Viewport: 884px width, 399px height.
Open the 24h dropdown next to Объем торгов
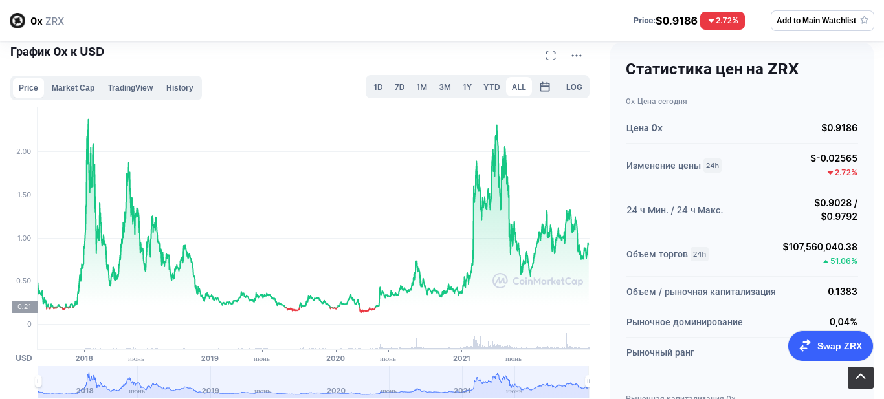tap(700, 254)
